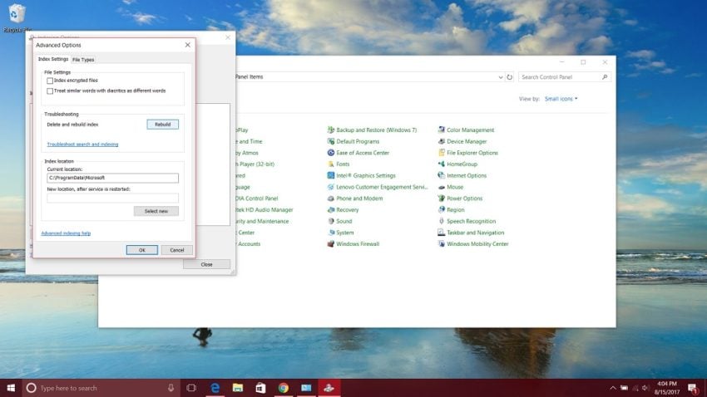This screenshot has width=707, height=397.
Task: Open the System icon
Action: tap(330, 233)
